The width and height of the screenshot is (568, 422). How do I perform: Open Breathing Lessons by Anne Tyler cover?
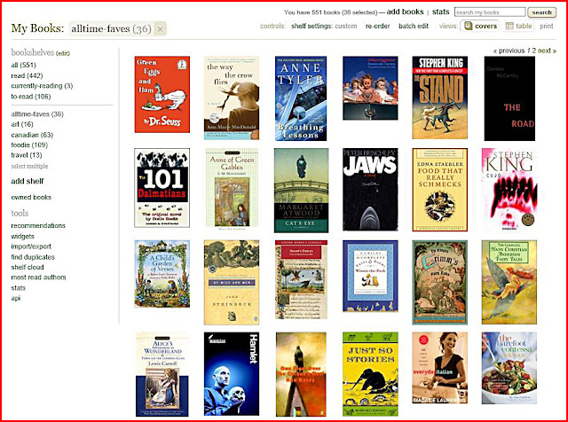(x=301, y=98)
